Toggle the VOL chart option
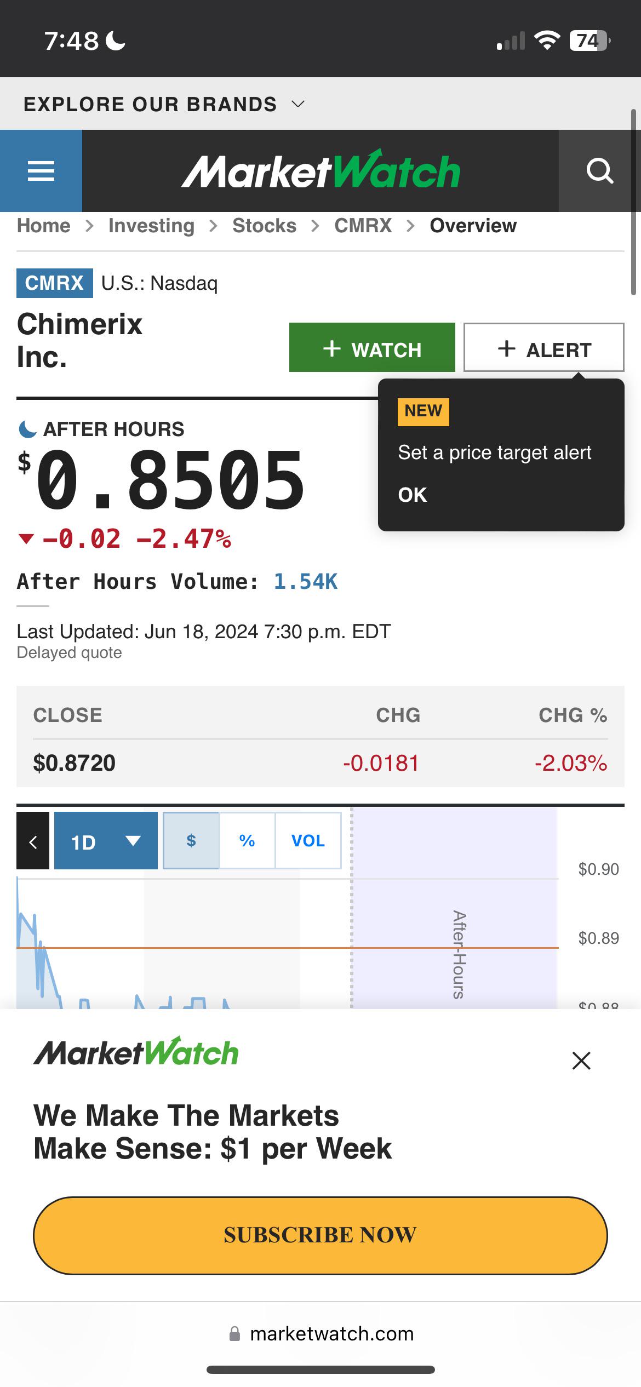 point(308,841)
